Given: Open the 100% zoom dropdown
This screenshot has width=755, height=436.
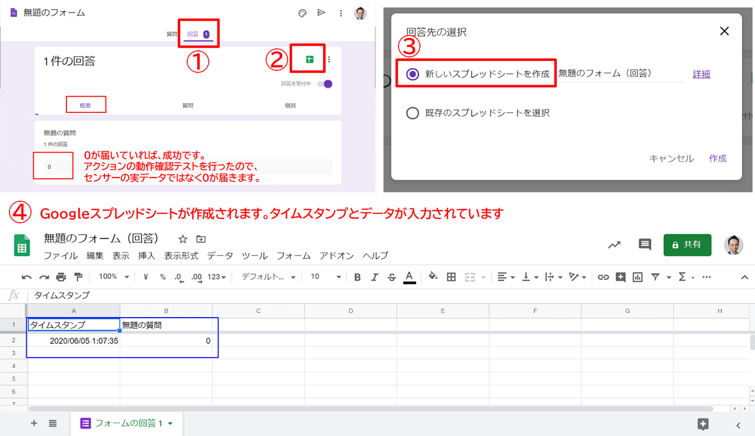Looking at the screenshot, I should tap(114, 277).
